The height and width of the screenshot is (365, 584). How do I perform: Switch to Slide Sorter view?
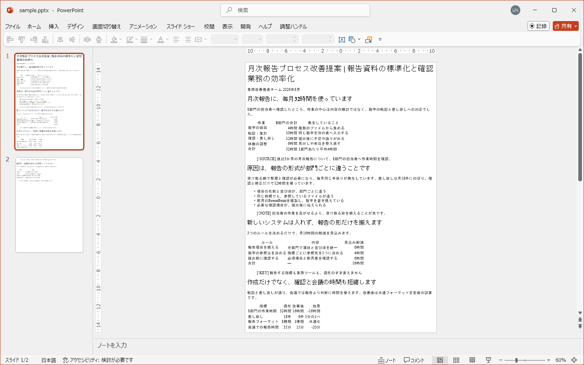pyautogui.click(x=456, y=360)
